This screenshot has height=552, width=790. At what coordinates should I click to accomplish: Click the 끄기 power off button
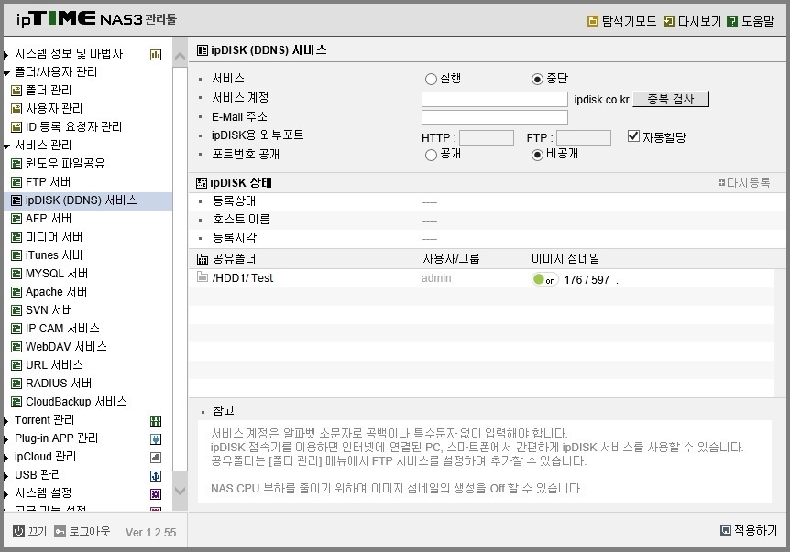tap(29, 531)
